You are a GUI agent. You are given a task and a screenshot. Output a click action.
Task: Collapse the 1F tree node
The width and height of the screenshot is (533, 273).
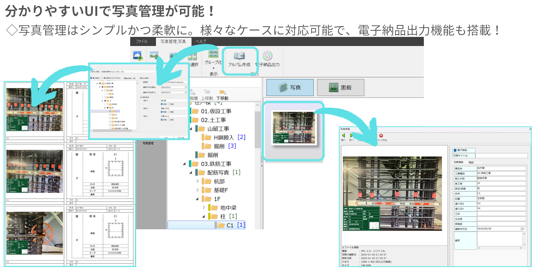coord(197,199)
